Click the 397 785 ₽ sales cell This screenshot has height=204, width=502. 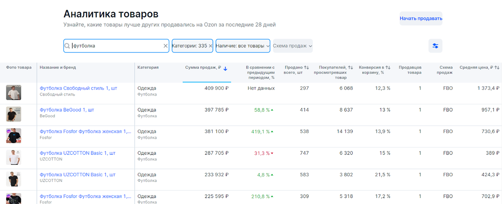[x=217, y=110]
